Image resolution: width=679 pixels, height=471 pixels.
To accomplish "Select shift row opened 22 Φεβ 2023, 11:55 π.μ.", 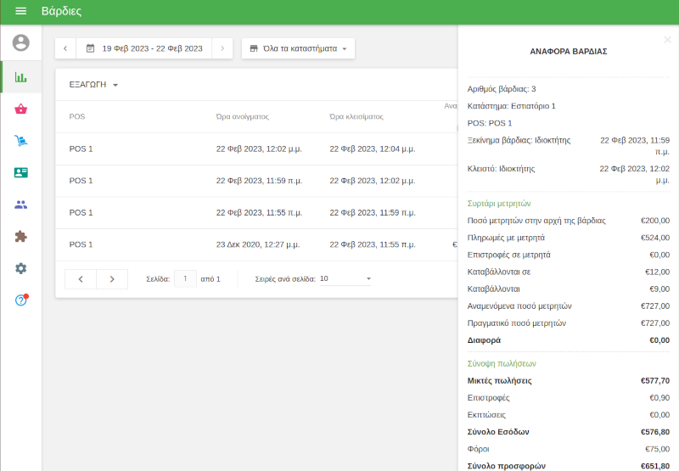I will pyautogui.click(x=255, y=212).
